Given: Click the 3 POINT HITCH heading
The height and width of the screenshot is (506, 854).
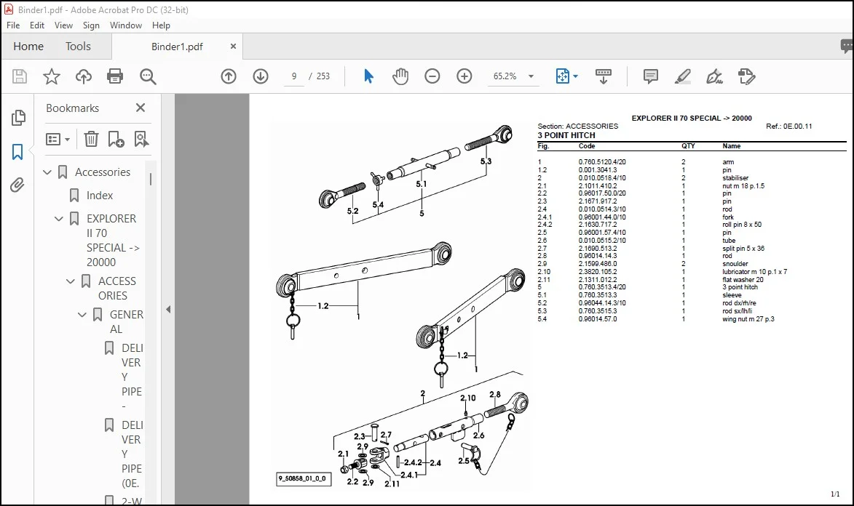Looking at the screenshot, I should 566,135.
